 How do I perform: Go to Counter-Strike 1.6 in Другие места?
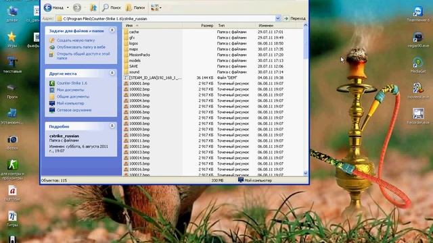tap(72, 83)
